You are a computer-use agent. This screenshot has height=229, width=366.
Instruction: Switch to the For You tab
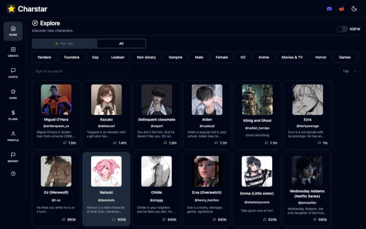tap(64, 43)
